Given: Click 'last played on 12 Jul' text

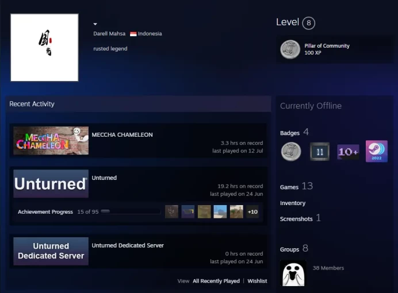Looking at the screenshot, I should click(238, 151).
